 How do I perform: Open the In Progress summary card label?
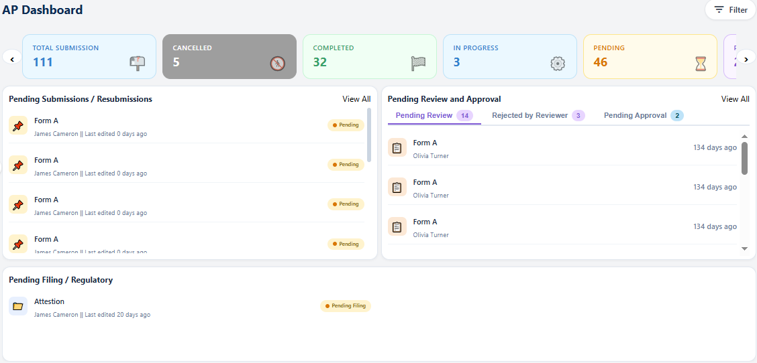(x=476, y=48)
